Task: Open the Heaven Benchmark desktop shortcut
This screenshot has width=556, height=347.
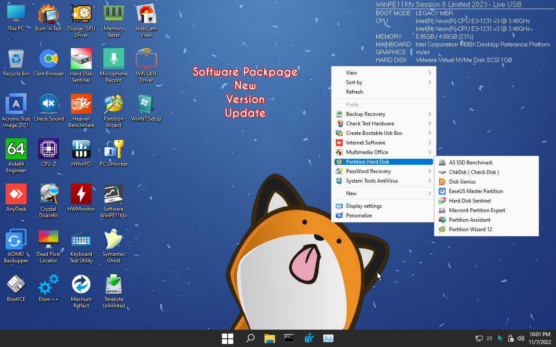Action: (x=81, y=105)
